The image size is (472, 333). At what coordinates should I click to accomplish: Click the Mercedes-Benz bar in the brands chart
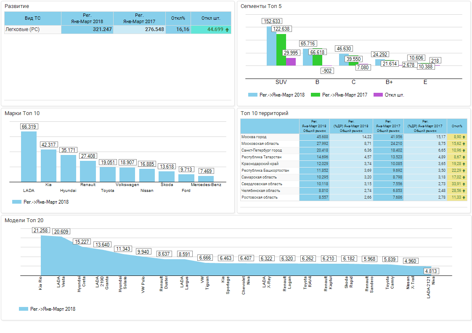206,178
